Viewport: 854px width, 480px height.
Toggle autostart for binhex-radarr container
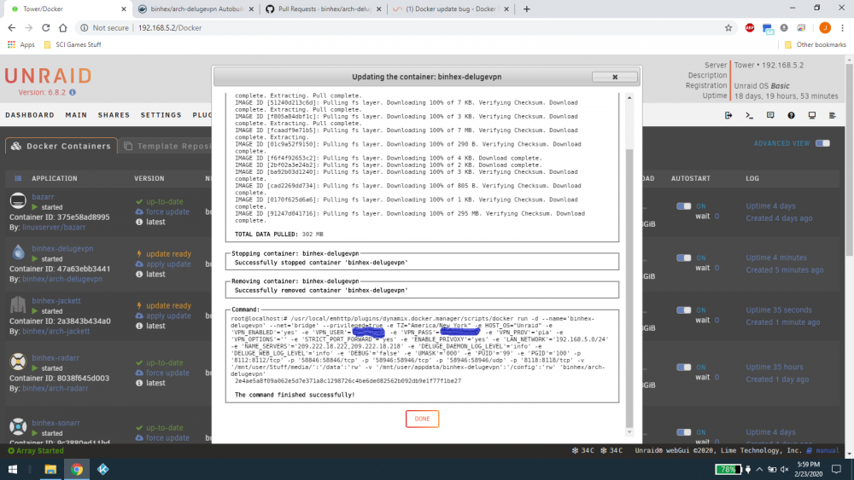(683, 367)
